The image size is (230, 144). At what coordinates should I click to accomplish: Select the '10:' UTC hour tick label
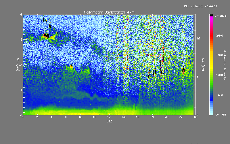[95, 117]
